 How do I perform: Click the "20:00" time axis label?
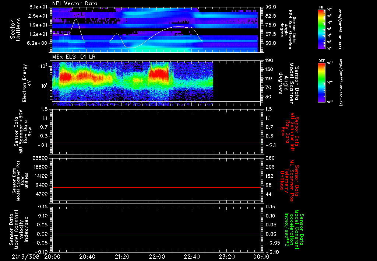coord(52,257)
